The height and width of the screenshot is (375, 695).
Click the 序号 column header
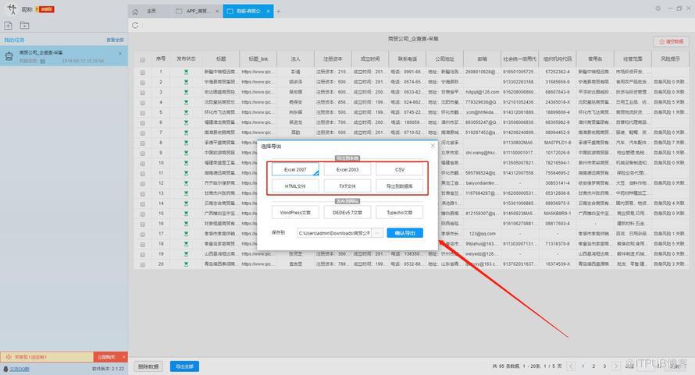click(x=160, y=58)
